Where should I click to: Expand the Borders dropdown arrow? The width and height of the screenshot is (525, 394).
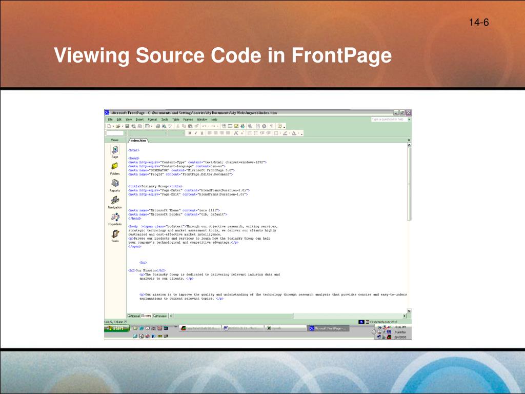(280, 133)
